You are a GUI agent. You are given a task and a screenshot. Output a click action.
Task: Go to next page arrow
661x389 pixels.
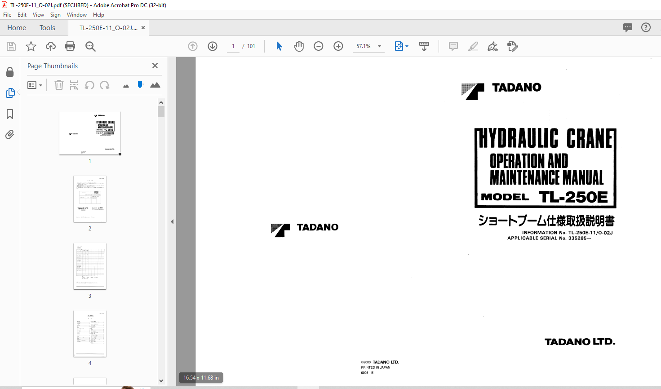pos(213,46)
